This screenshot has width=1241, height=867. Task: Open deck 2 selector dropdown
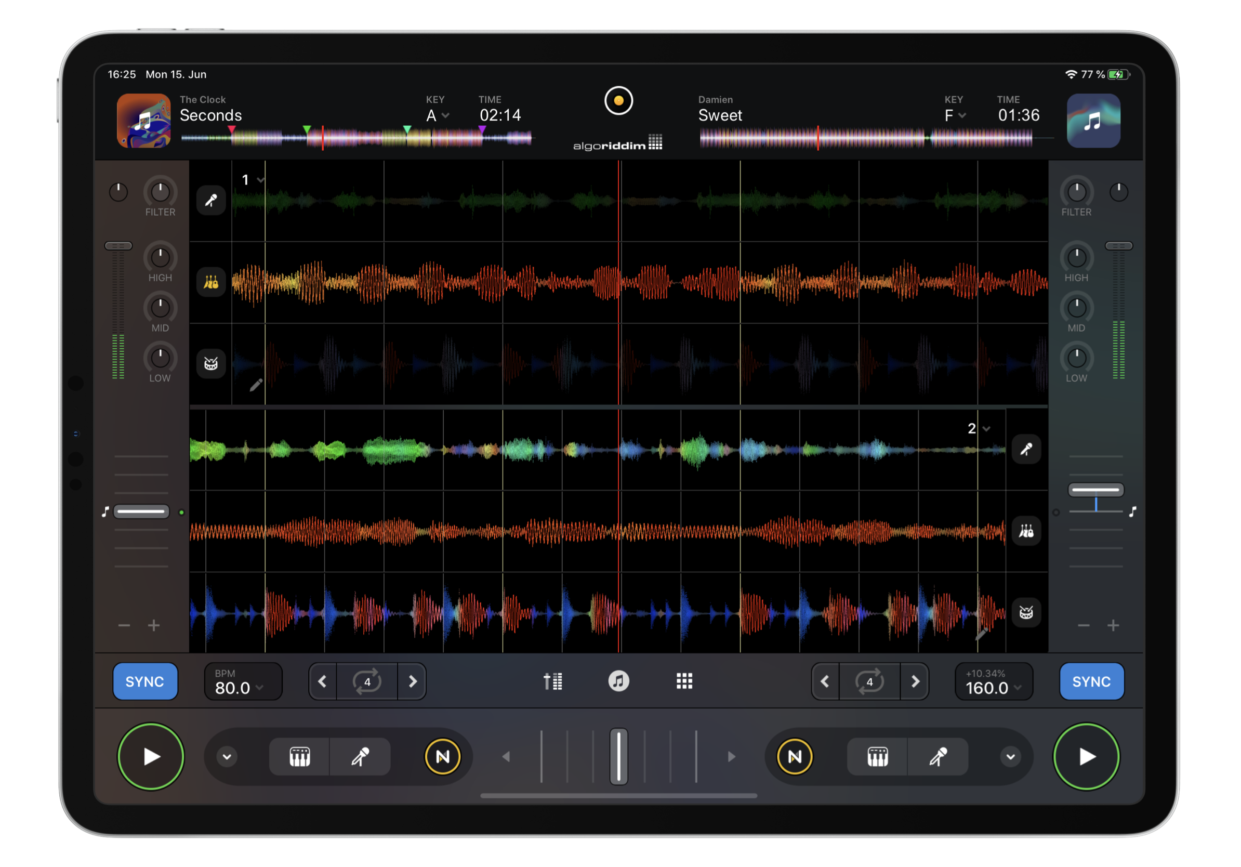coord(979,429)
